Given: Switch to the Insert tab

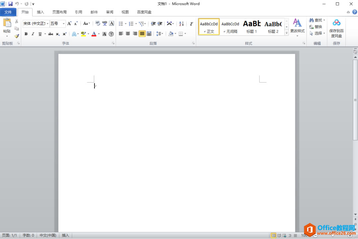Looking at the screenshot, I should 40,12.
